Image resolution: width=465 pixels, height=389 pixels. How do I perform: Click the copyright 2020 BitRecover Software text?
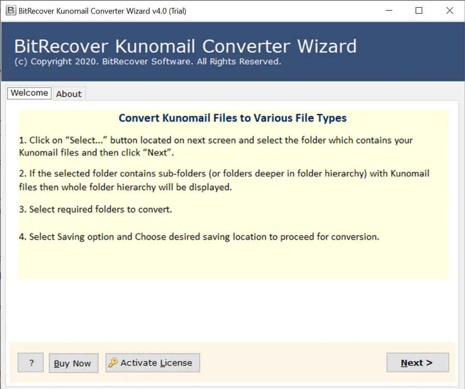[148, 61]
